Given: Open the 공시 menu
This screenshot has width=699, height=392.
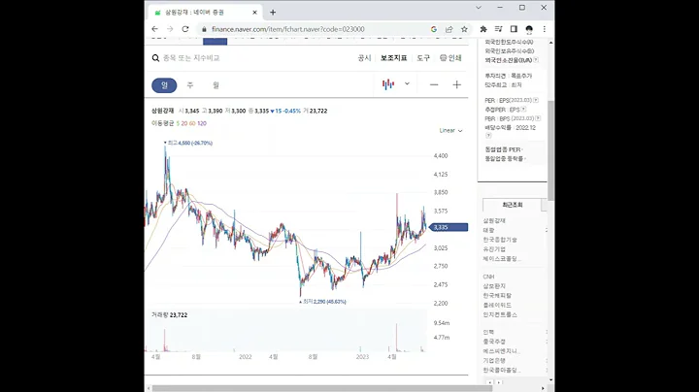Looking at the screenshot, I should point(364,58).
